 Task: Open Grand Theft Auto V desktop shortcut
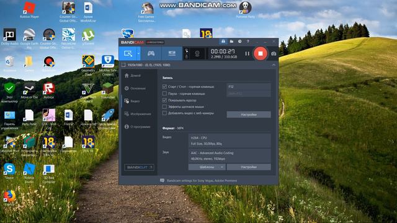(x=88, y=92)
